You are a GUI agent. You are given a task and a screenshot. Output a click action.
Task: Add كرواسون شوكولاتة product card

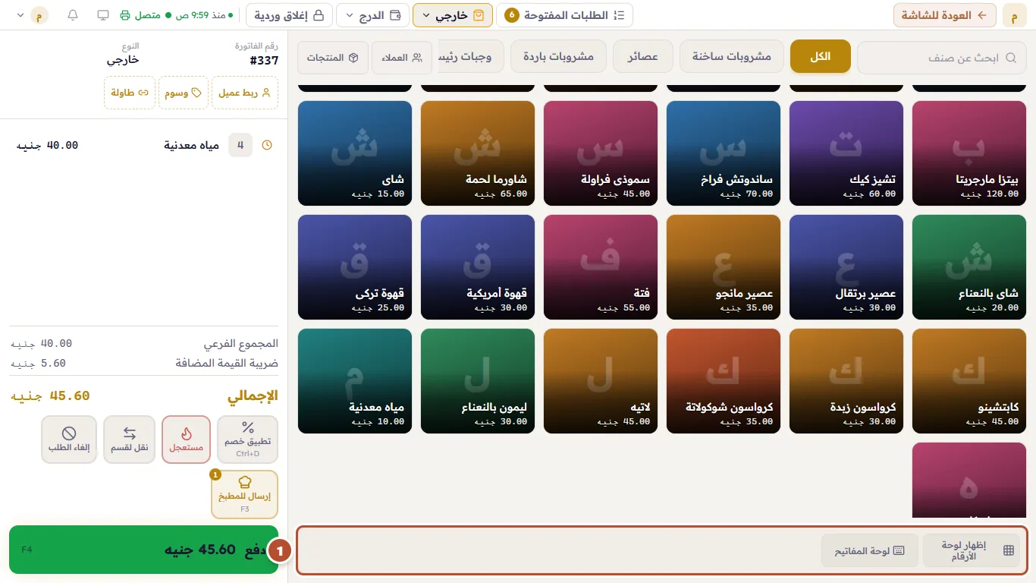pyautogui.click(x=724, y=381)
